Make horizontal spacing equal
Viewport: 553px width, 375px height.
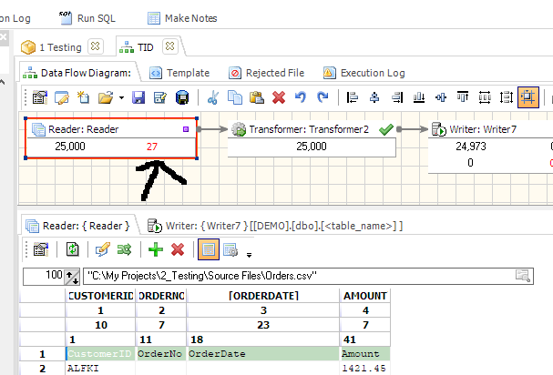(485, 97)
